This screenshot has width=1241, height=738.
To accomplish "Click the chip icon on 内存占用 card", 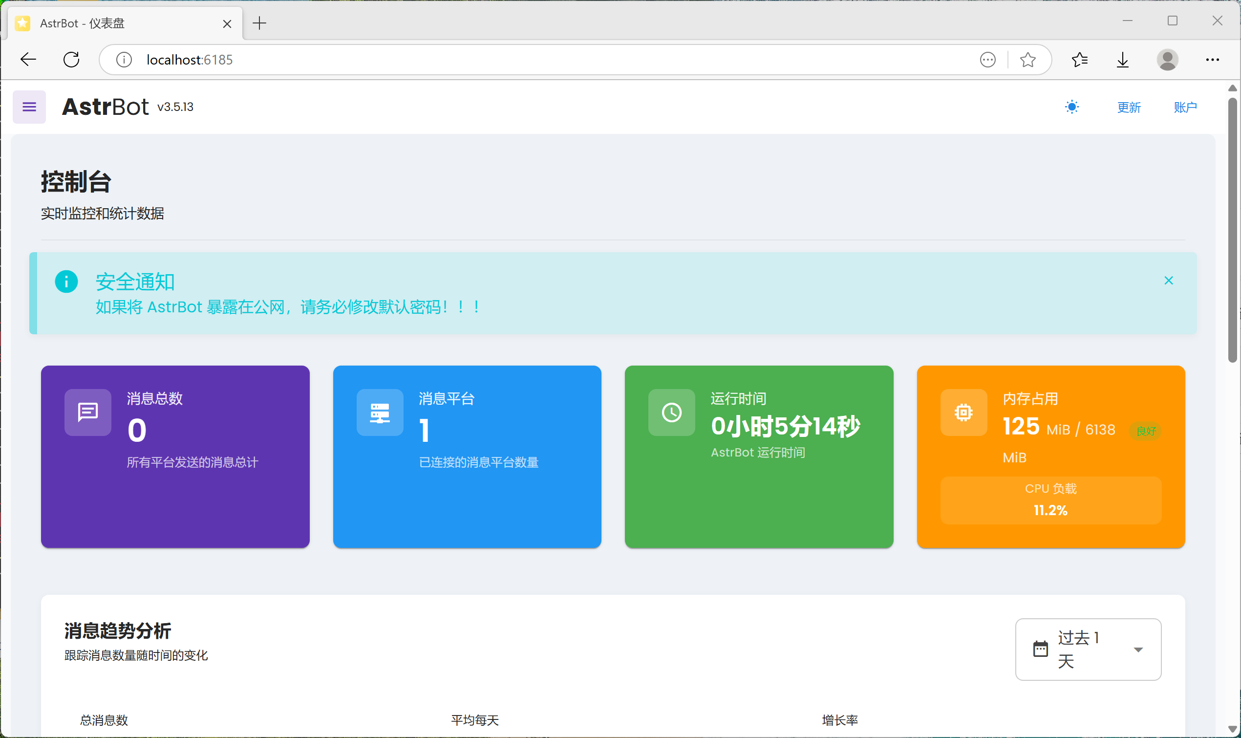I will tap(963, 412).
